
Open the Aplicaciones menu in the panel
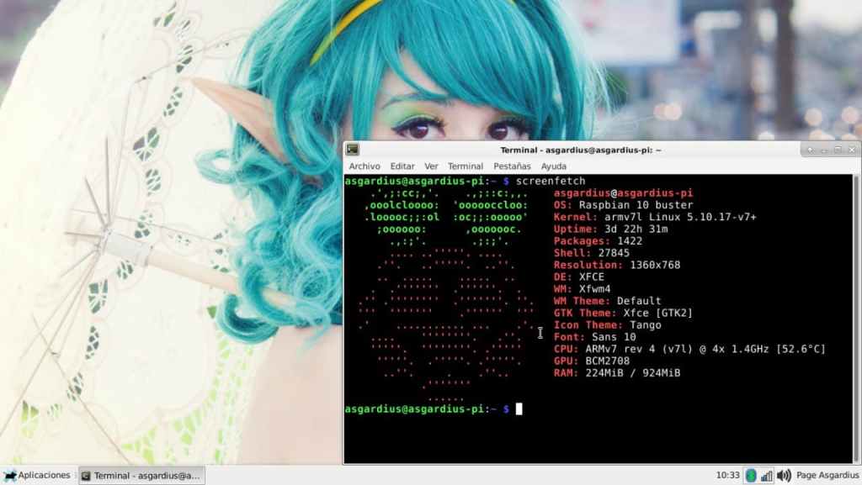point(37,476)
